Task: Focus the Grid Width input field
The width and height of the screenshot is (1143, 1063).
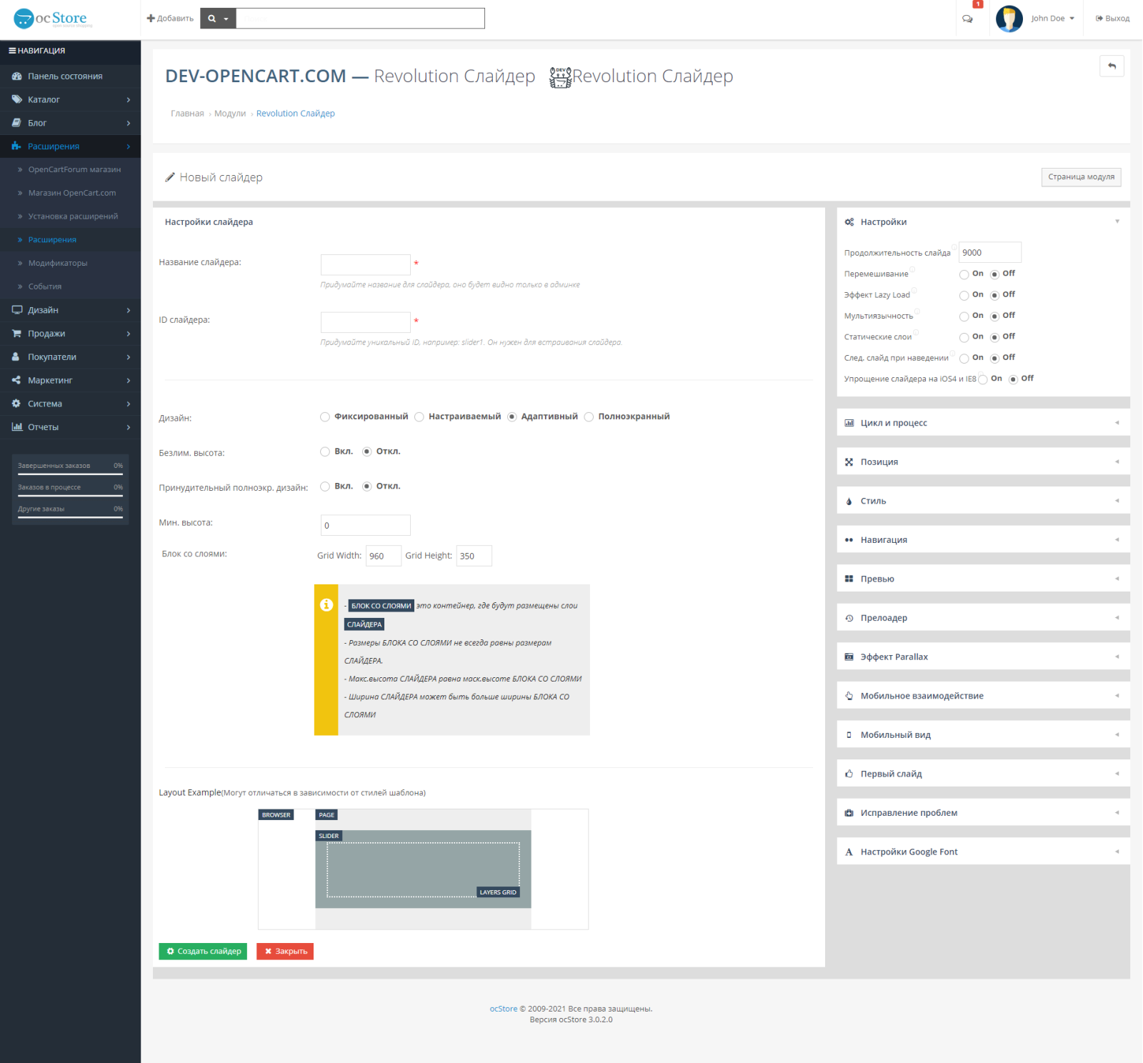Action: coord(383,556)
